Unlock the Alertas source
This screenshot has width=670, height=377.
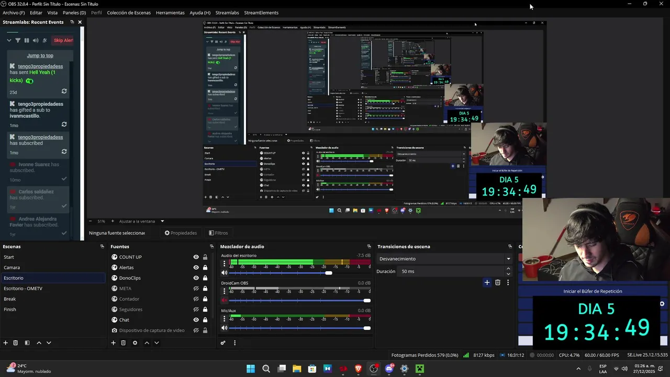[205, 268]
